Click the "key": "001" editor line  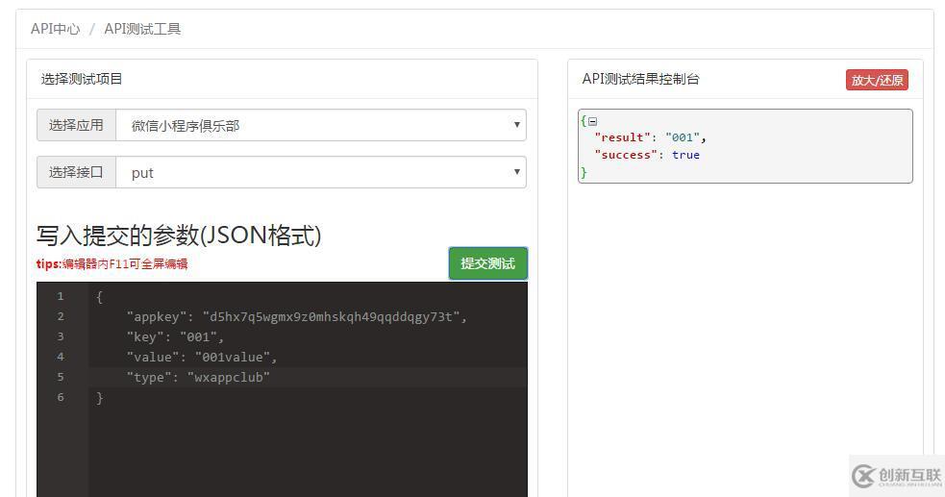pyautogui.click(x=175, y=336)
